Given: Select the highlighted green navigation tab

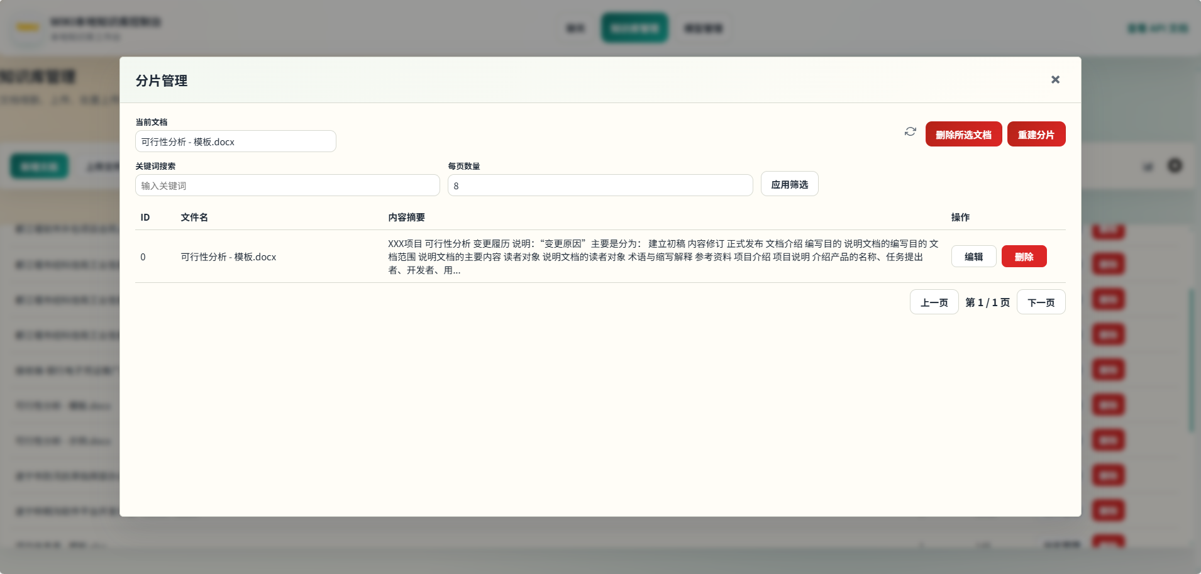Looking at the screenshot, I should tap(634, 28).
